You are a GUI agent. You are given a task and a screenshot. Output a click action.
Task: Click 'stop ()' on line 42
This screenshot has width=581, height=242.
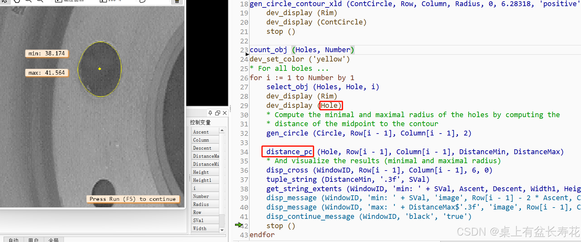pos(281,226)
